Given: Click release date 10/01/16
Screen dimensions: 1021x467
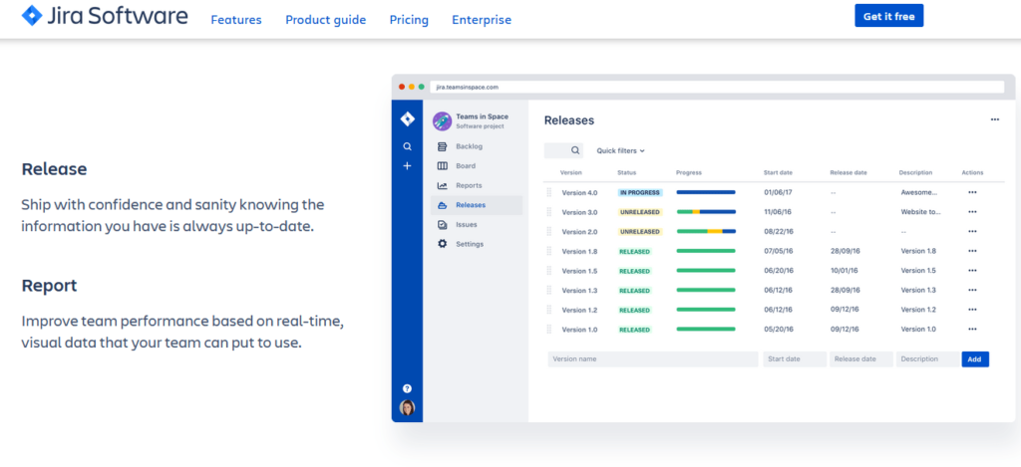Looking at the screenshot, I should click(x=845, y=271).
